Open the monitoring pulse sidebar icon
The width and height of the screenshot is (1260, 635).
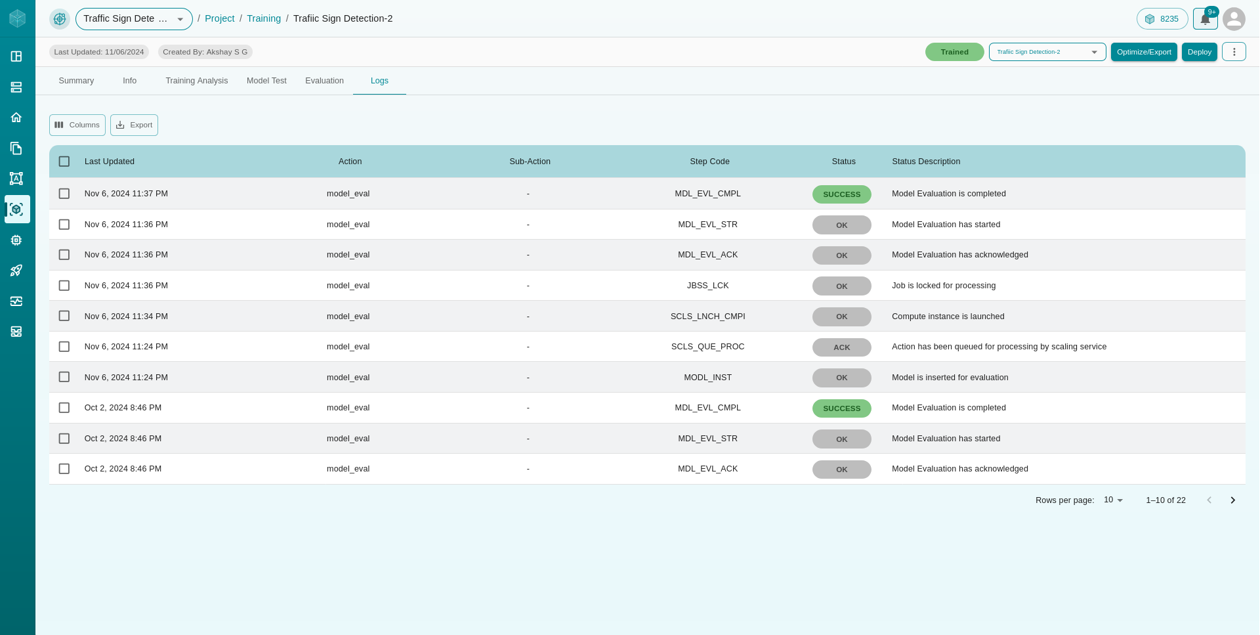(16, 301)
